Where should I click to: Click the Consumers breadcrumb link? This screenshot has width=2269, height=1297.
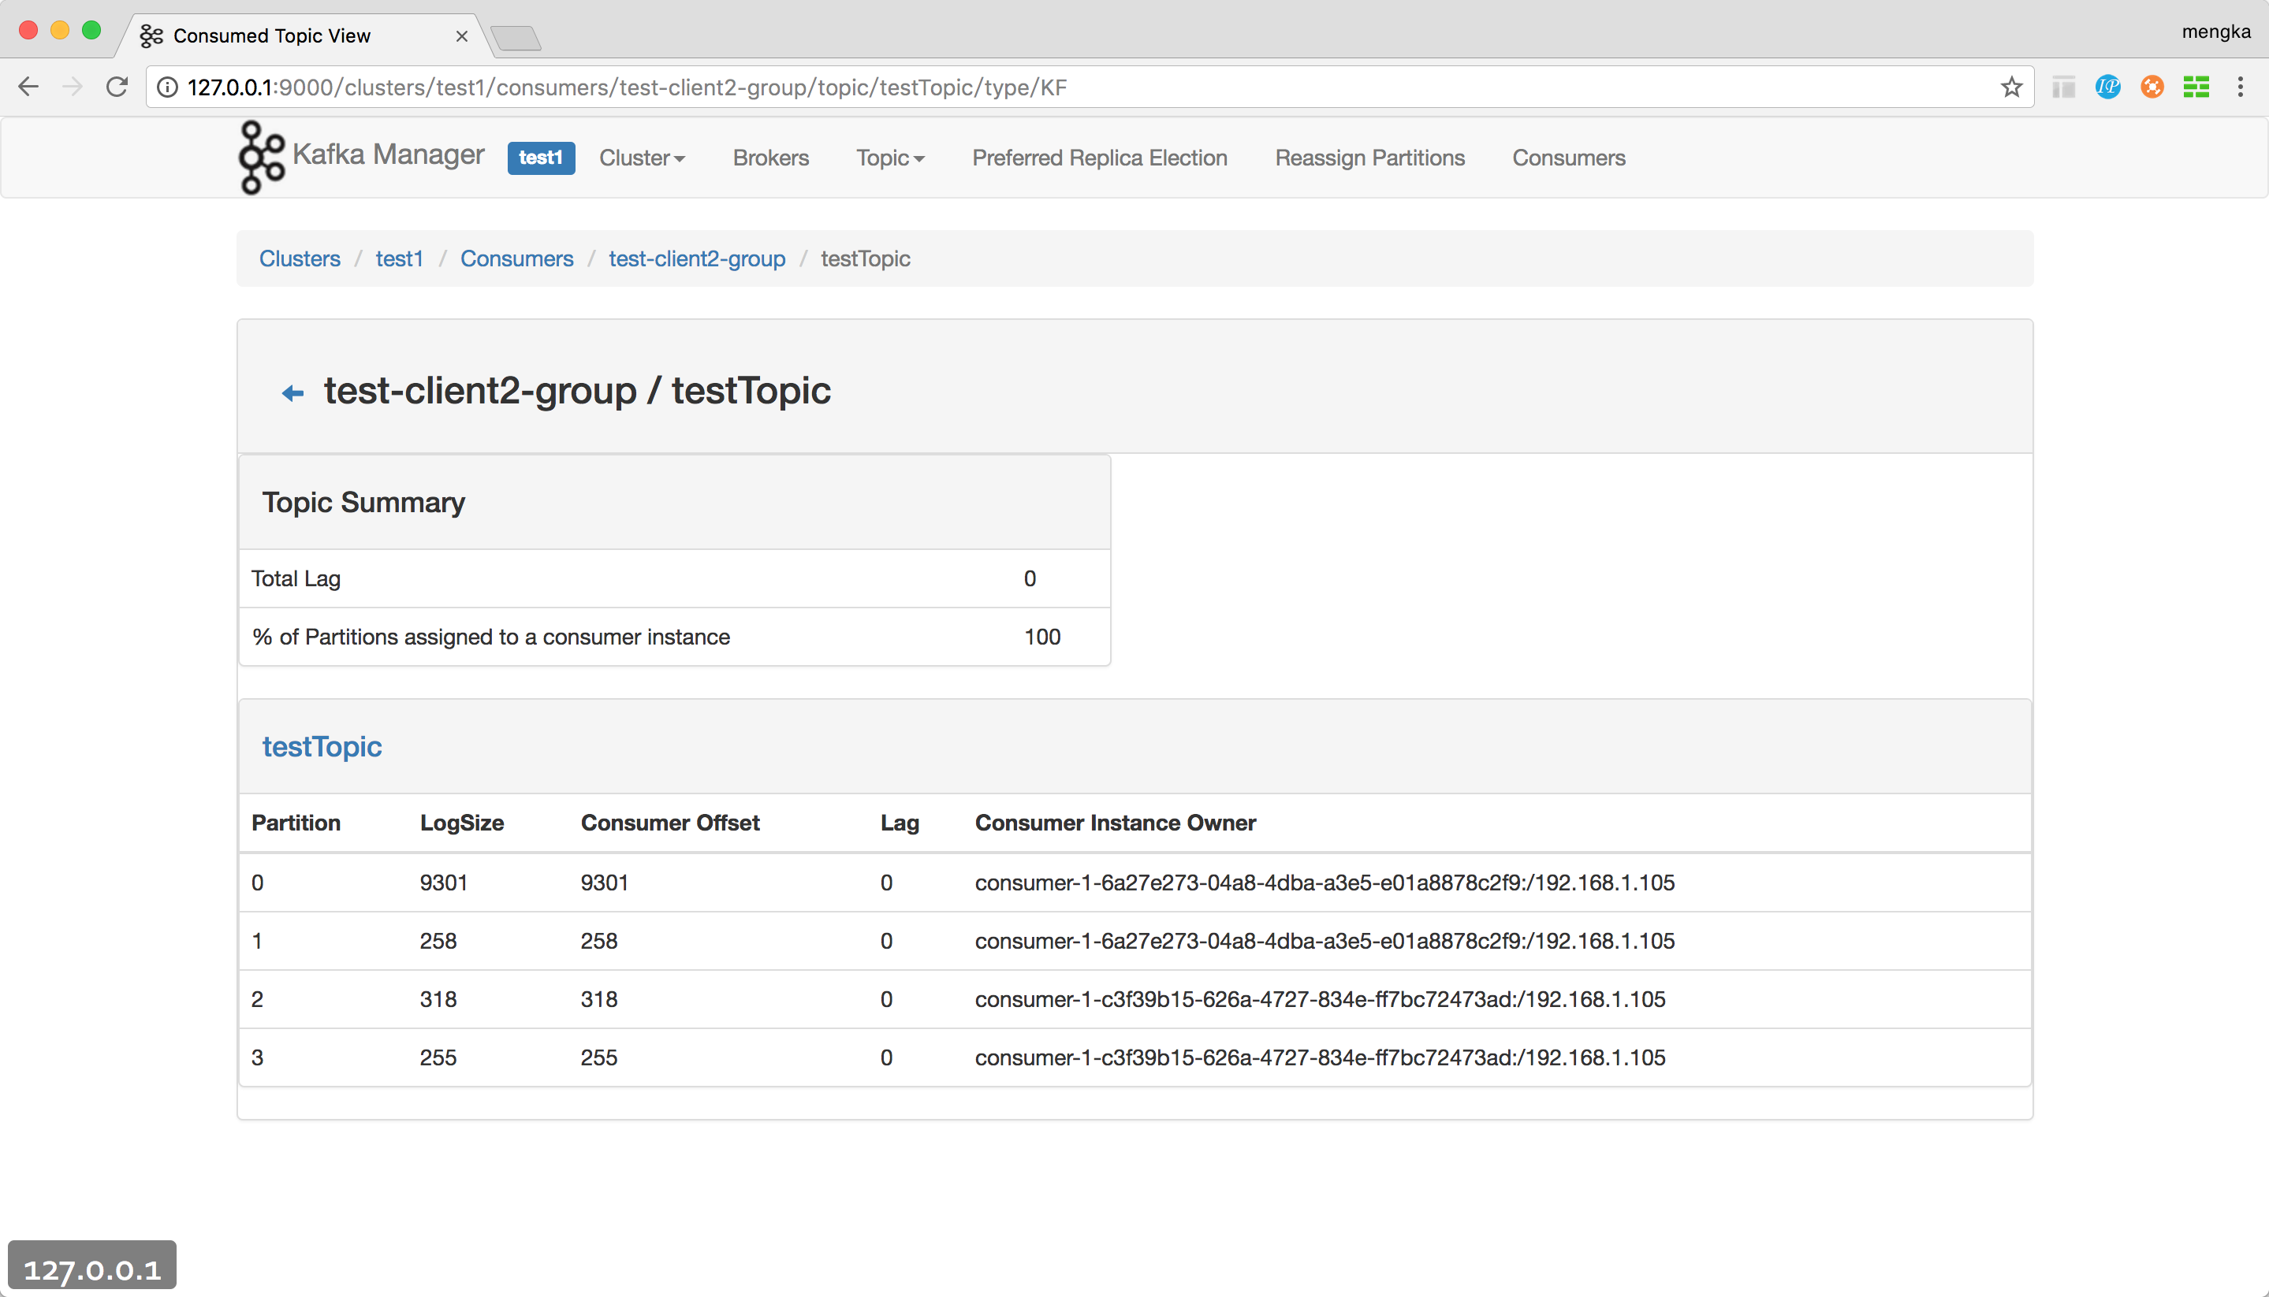(516, 258)
